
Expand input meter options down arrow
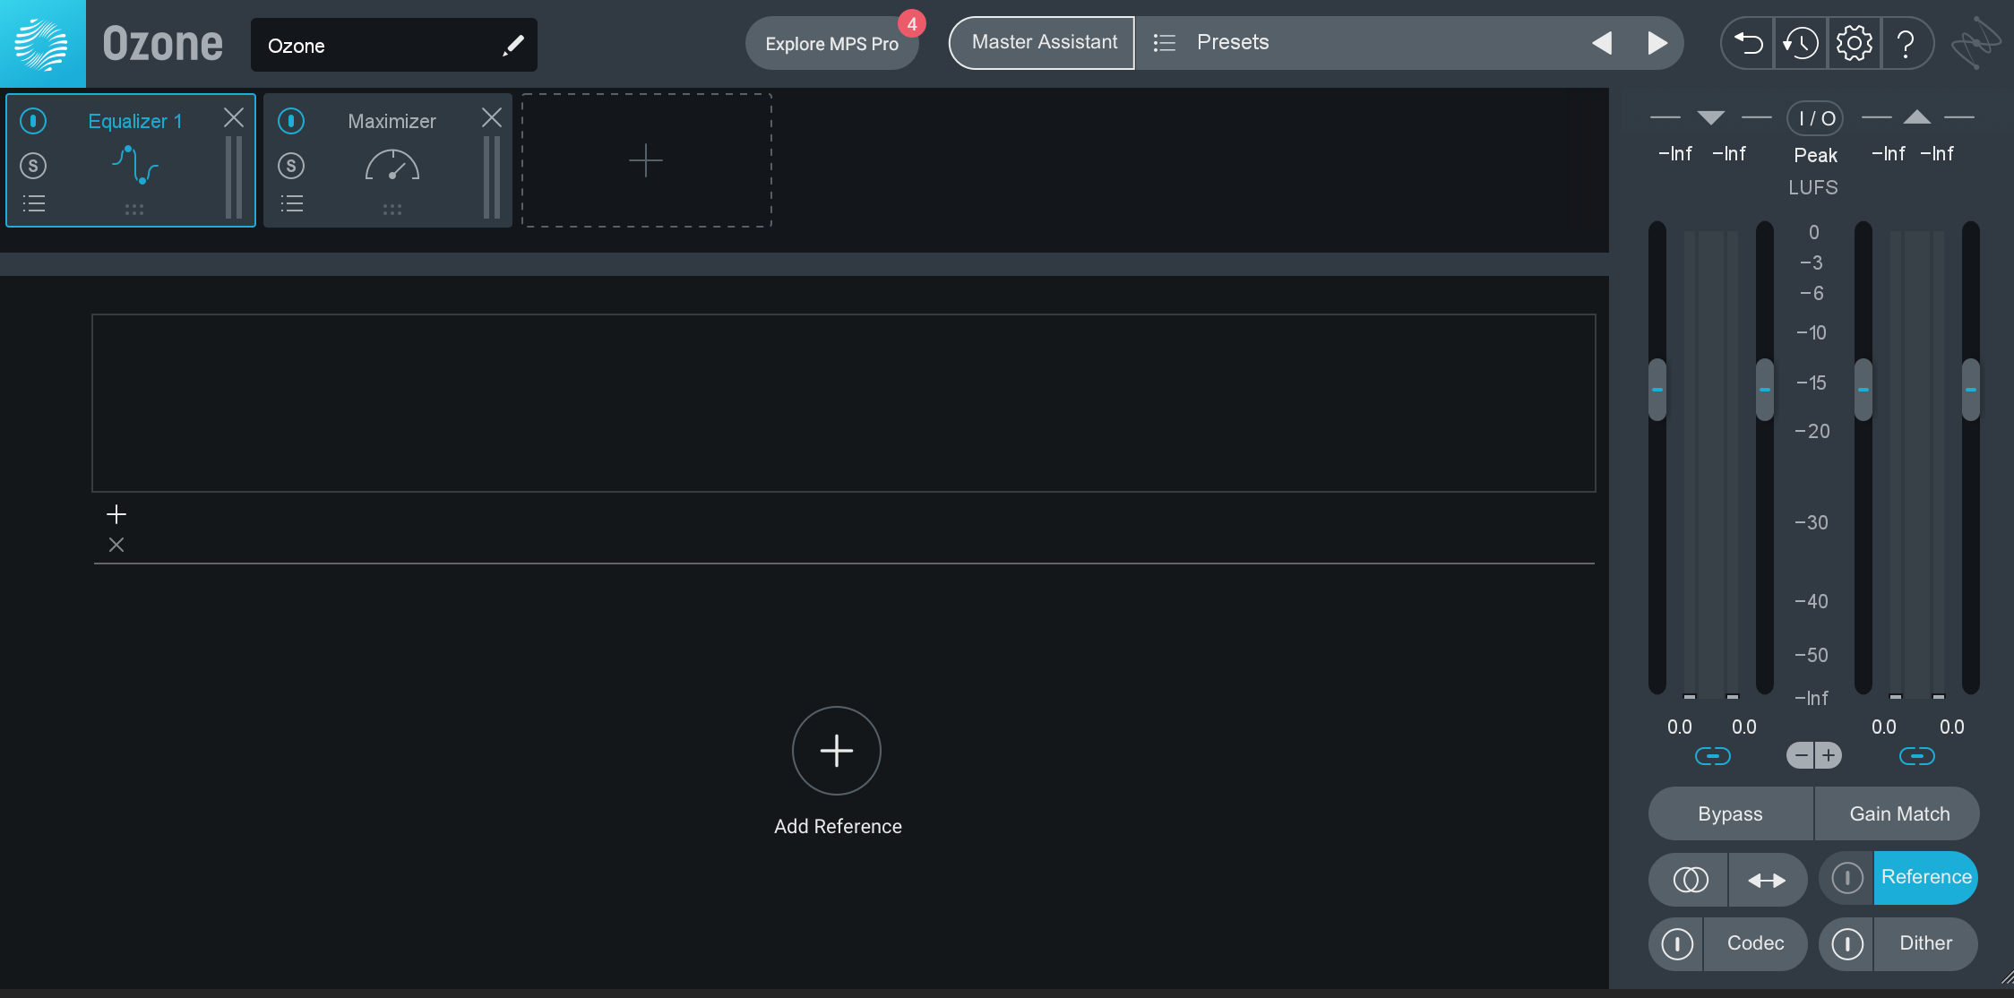(x=1711, y=117)
